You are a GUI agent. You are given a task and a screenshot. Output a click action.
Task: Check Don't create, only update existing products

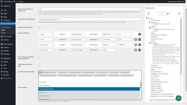pyautogui.click(x=39, y=58)
